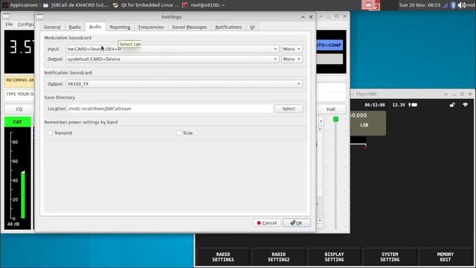Viewport: 476px width, 268px height.
Task: Switch to root@x6100 terminal window
Action: coord(204,5)
